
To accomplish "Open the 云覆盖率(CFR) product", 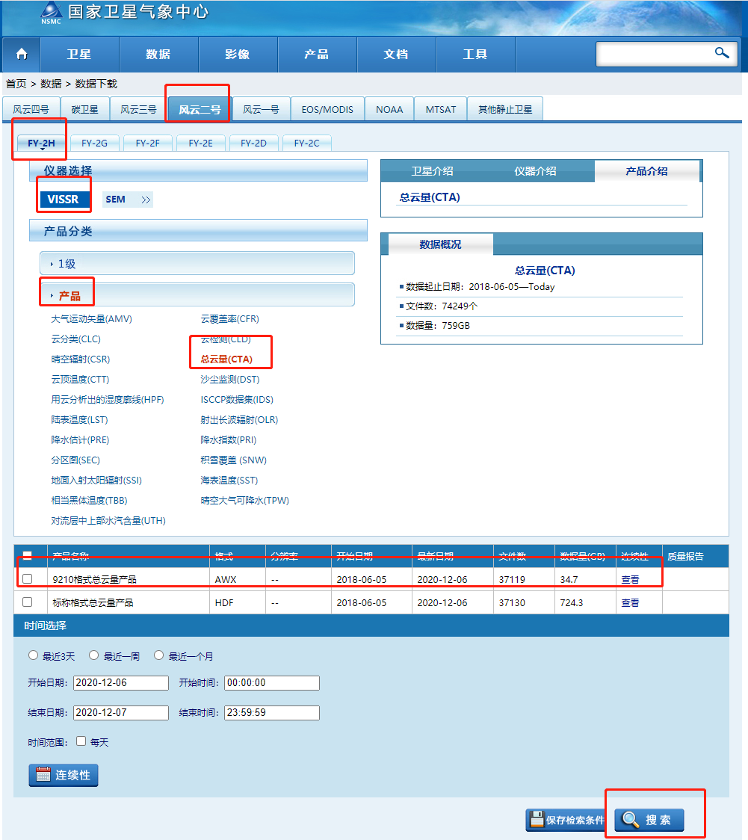I will (230, 319).
